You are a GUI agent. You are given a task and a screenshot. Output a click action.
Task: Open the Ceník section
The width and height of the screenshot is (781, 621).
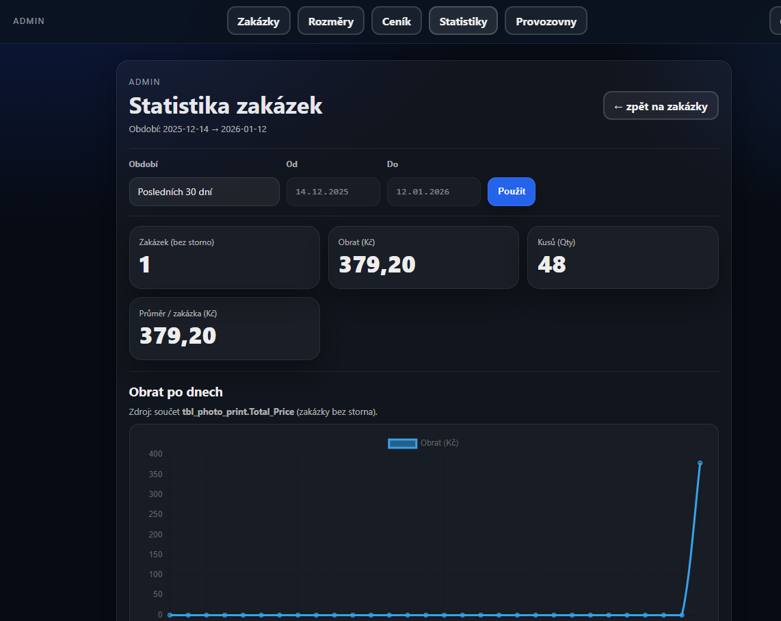coord(396,21)
